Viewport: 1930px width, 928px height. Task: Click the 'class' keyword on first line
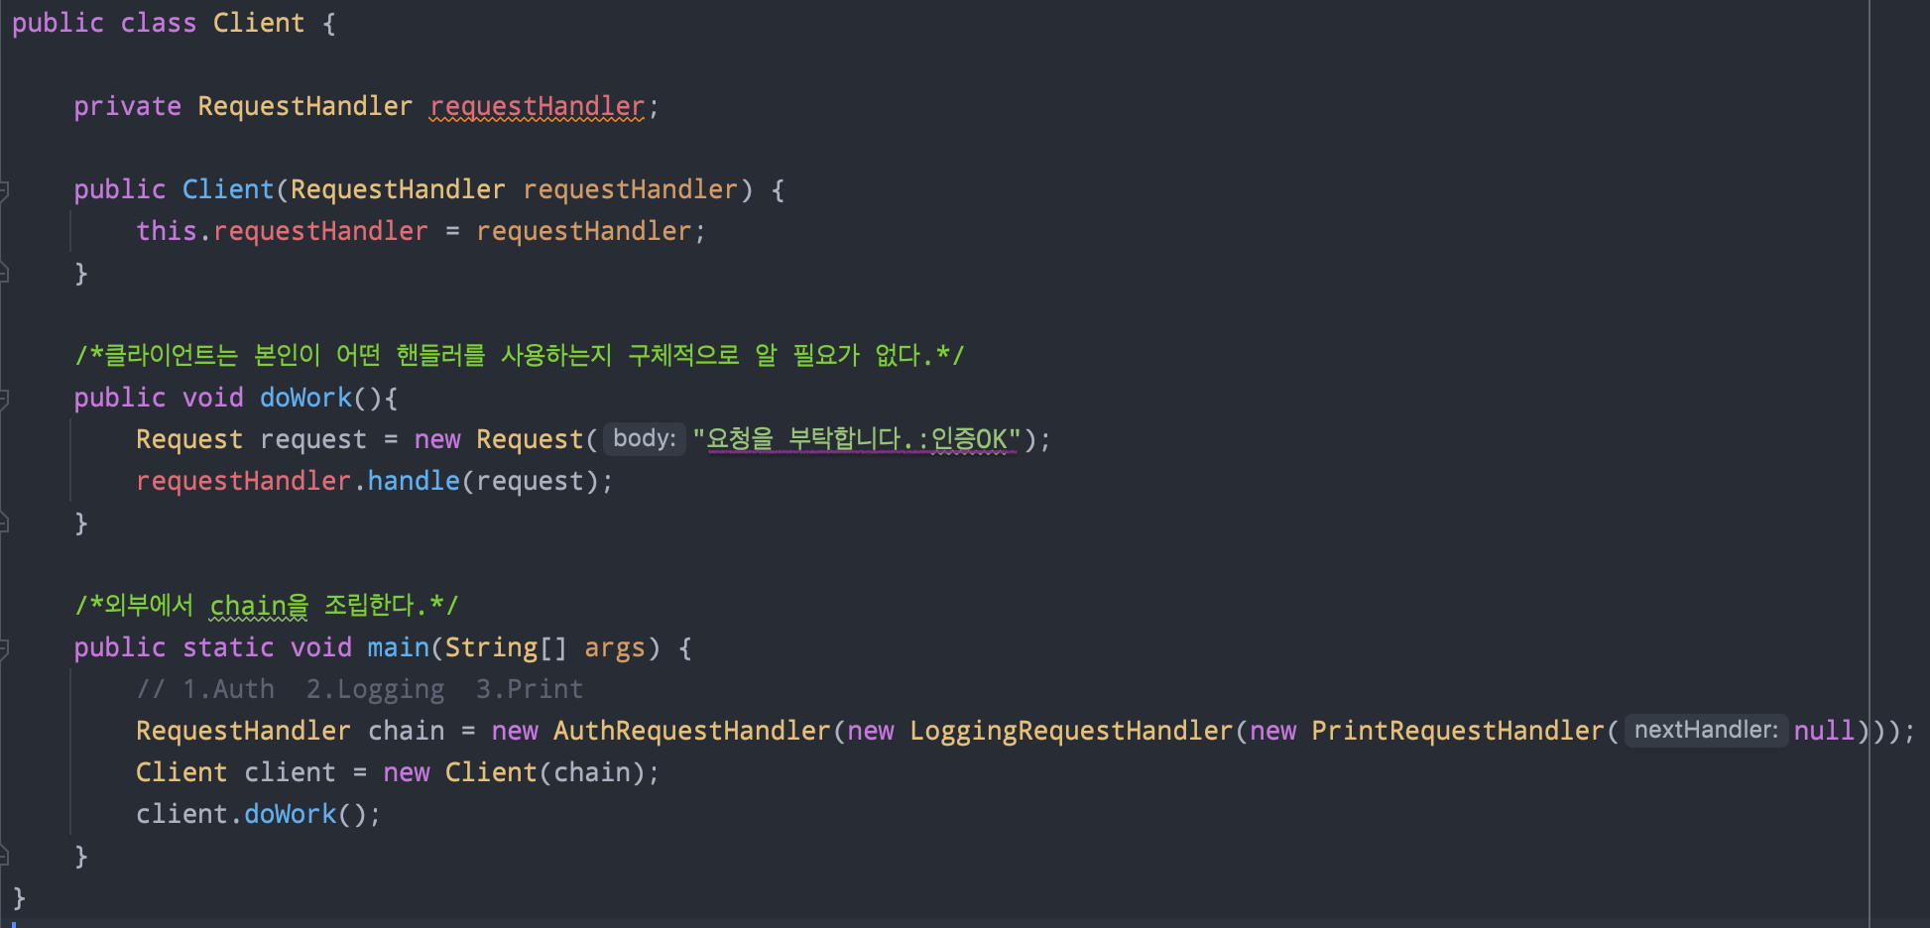click(159, 23)
